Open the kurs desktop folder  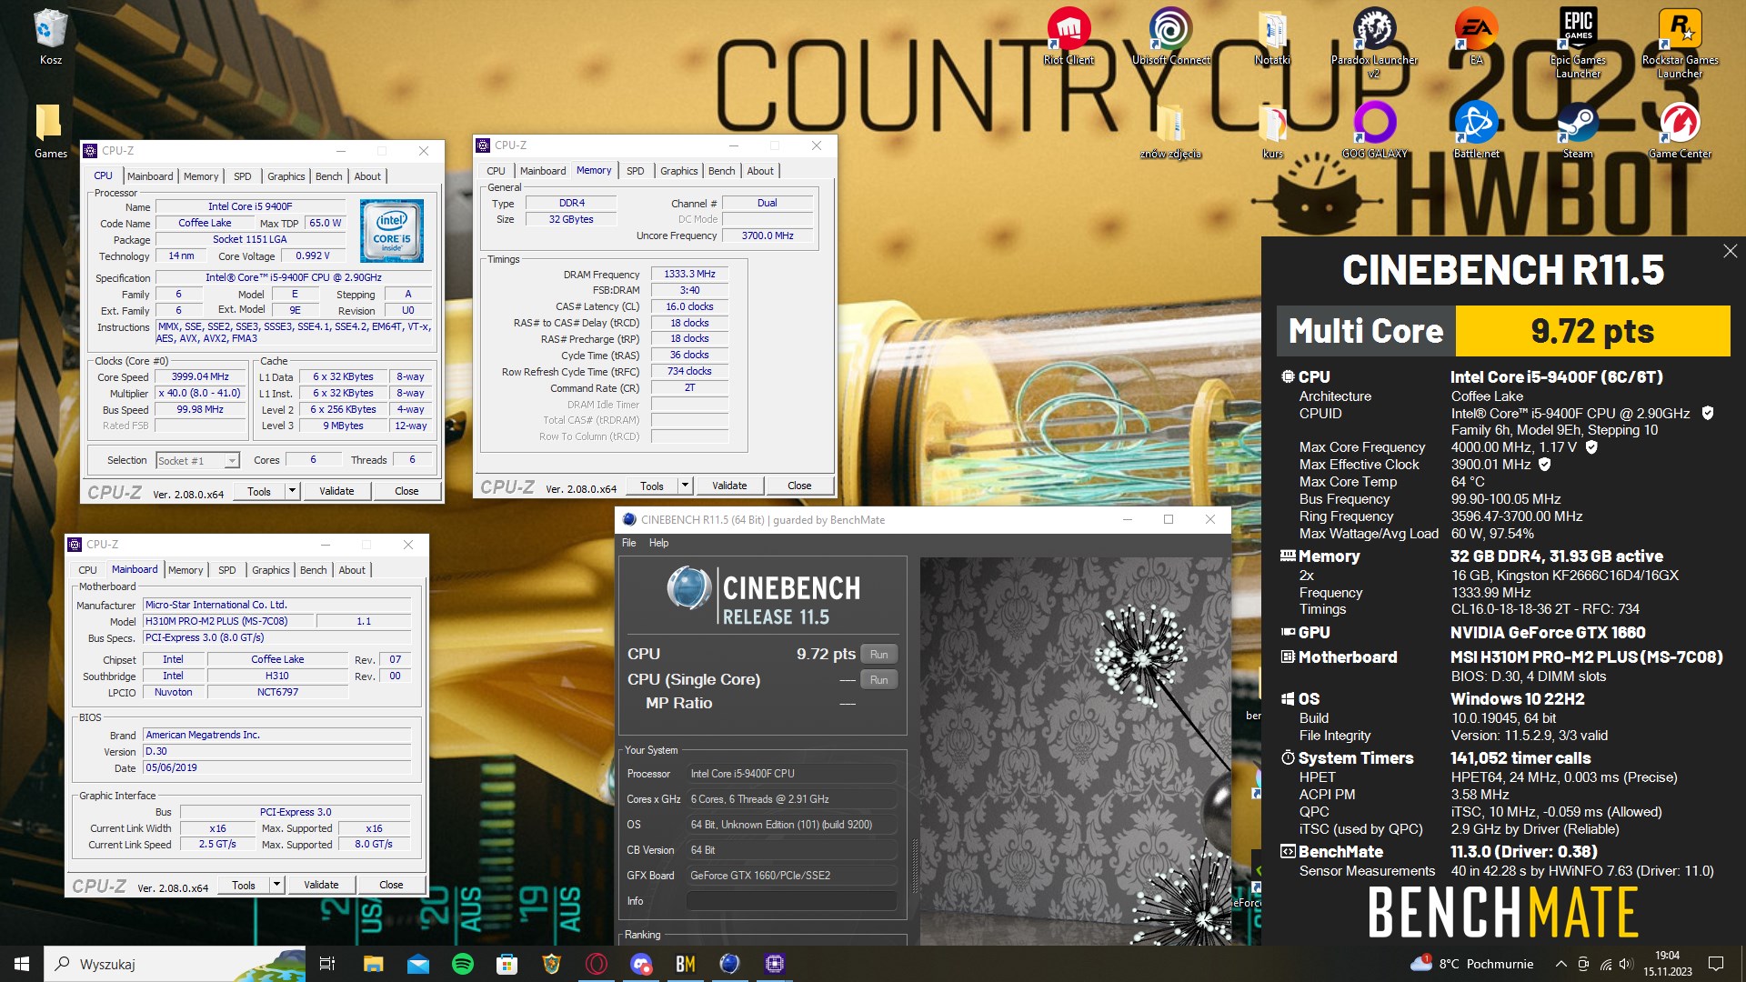click(x=1272, y=130)
